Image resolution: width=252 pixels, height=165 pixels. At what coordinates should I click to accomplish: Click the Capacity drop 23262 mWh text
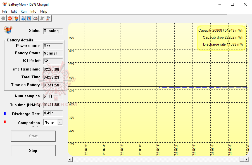pyautogui.click(x=223, y=37)
